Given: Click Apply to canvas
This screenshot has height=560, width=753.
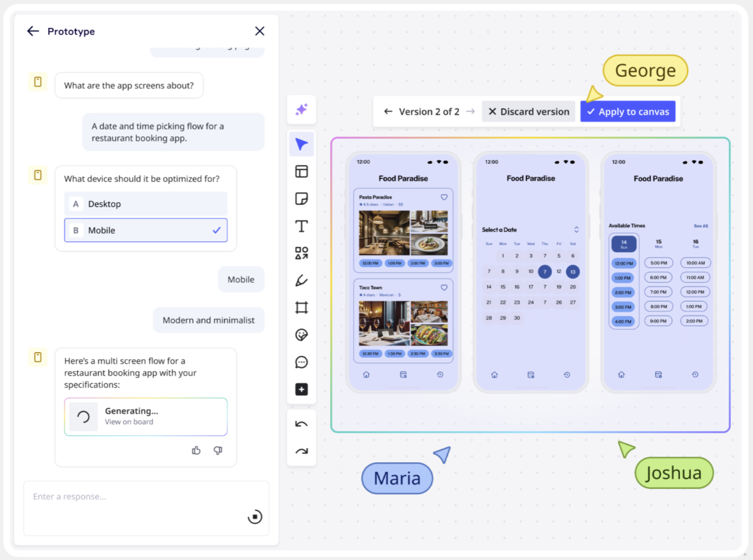Looking at the screenshot, I should (x=628, y=111).
